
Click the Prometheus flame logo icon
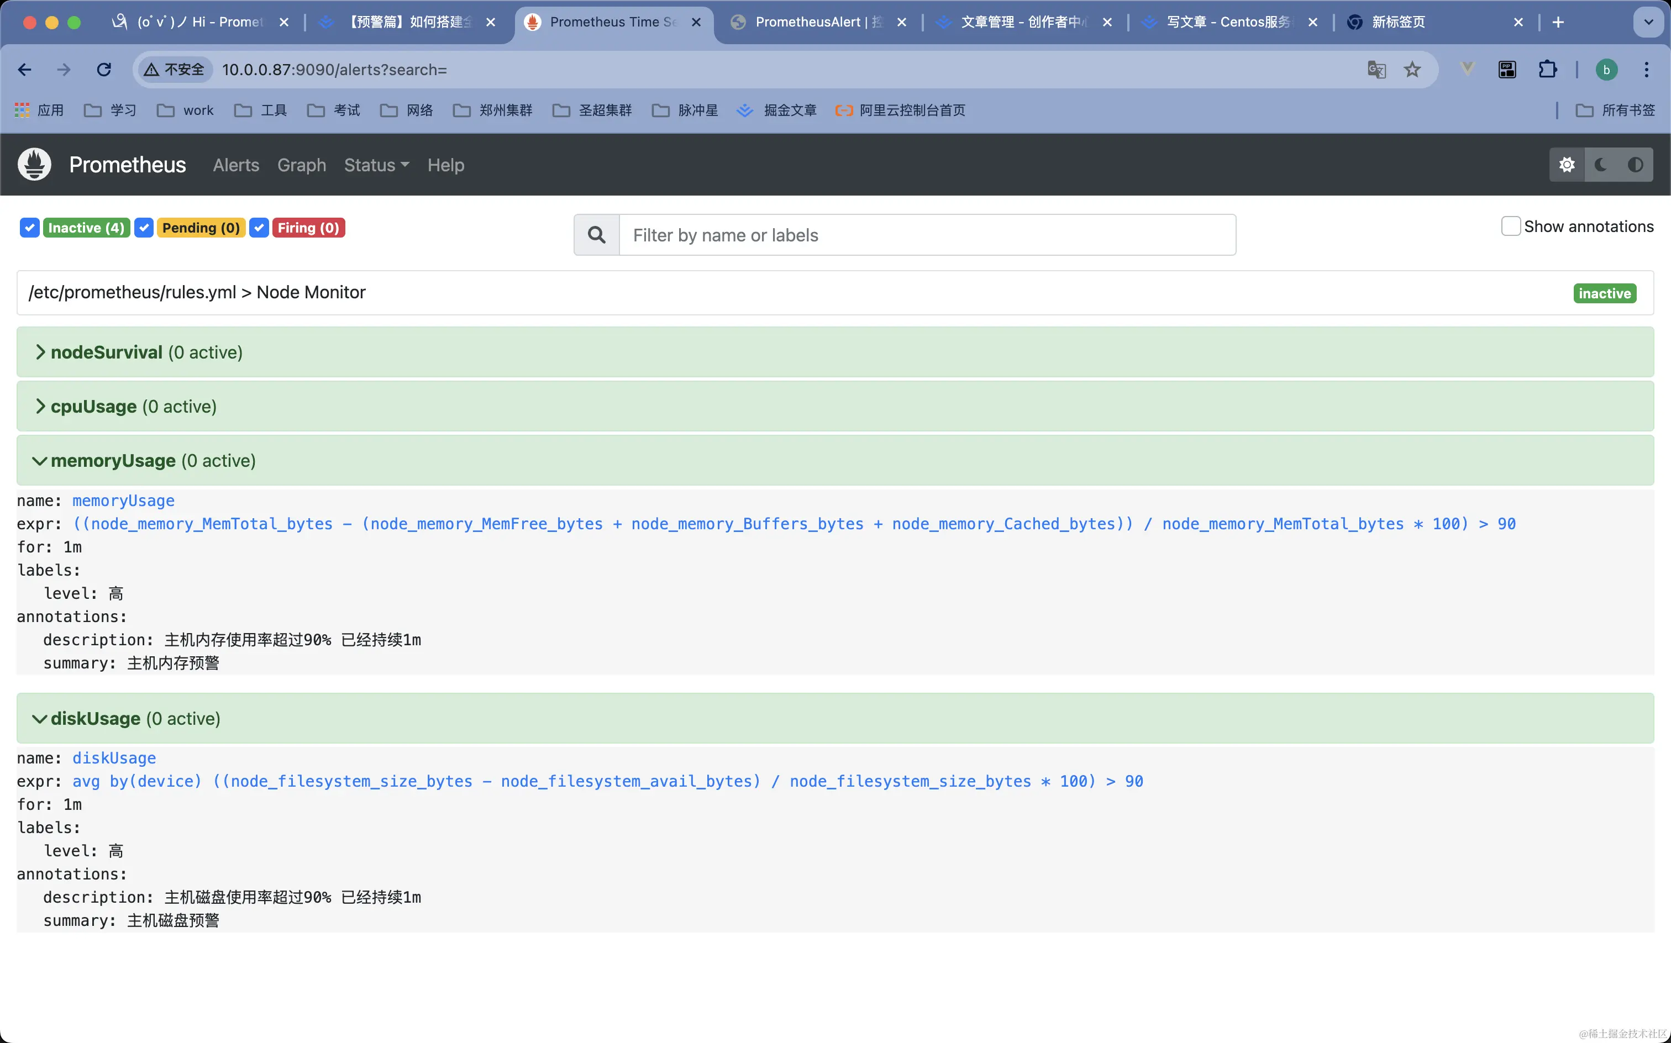point(34,165)
